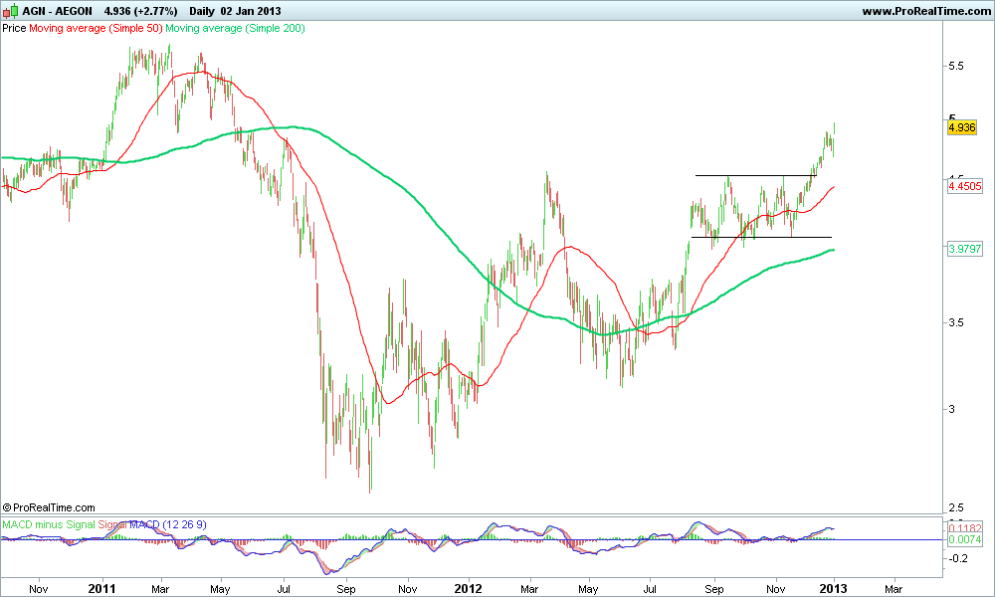Click the Daily timeframe label
995x597 pixels.
pyautogui.click(x=202, y=11)
